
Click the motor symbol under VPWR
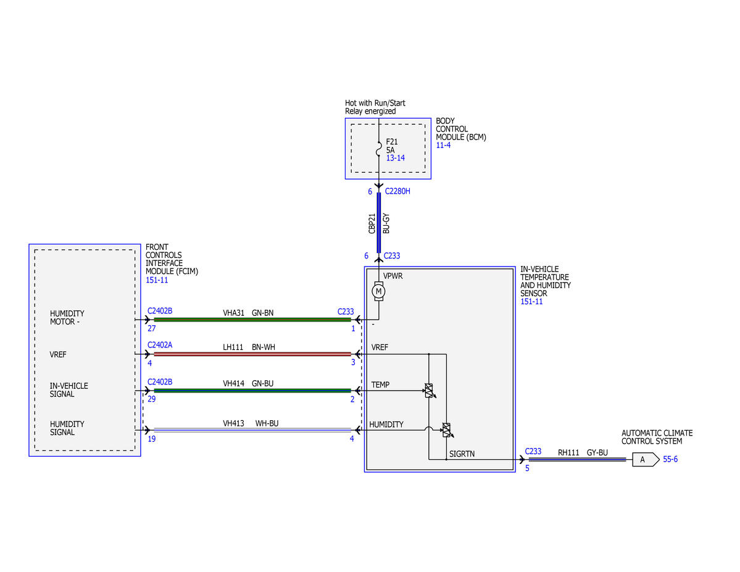click(378, 291)
